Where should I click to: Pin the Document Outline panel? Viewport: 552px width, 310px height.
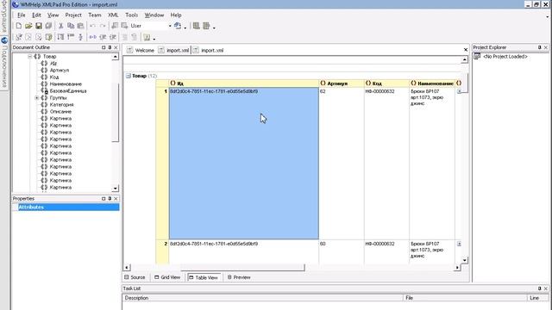tap(110, 47)
